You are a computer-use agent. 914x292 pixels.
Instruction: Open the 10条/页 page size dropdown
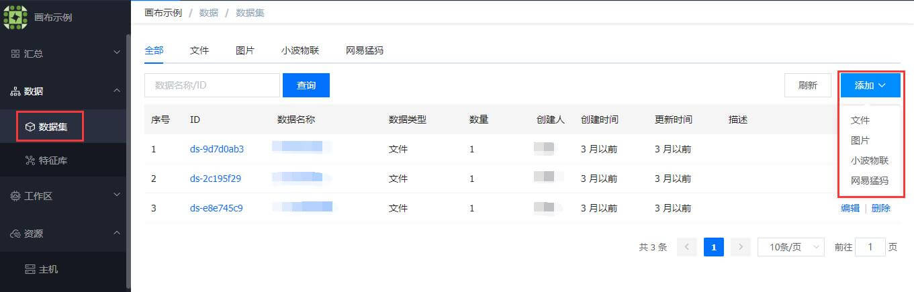tap(791, 247)
